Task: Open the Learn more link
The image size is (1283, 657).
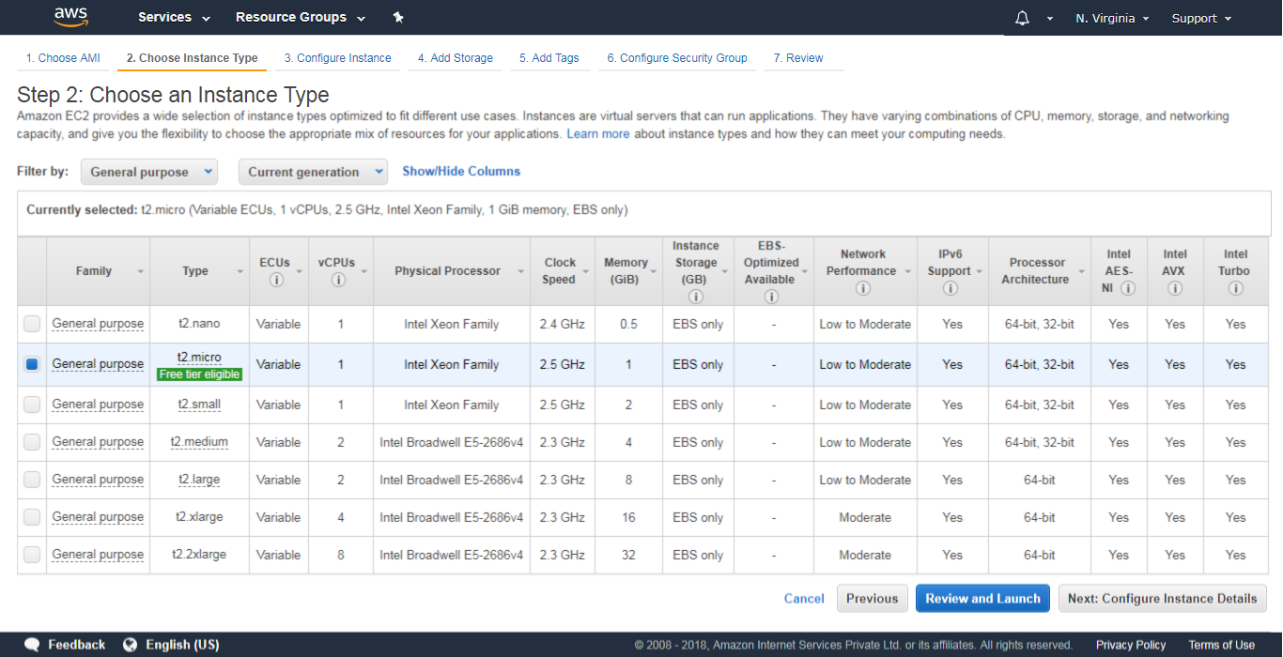Action: (x=598, y=134)
